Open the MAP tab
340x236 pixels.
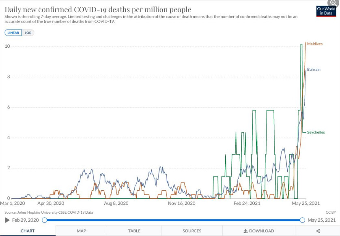pyautogui.click(x=81, y=231)
